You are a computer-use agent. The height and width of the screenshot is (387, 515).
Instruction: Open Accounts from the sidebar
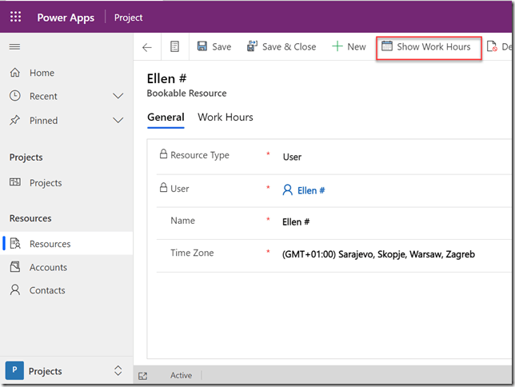[48, 268]
